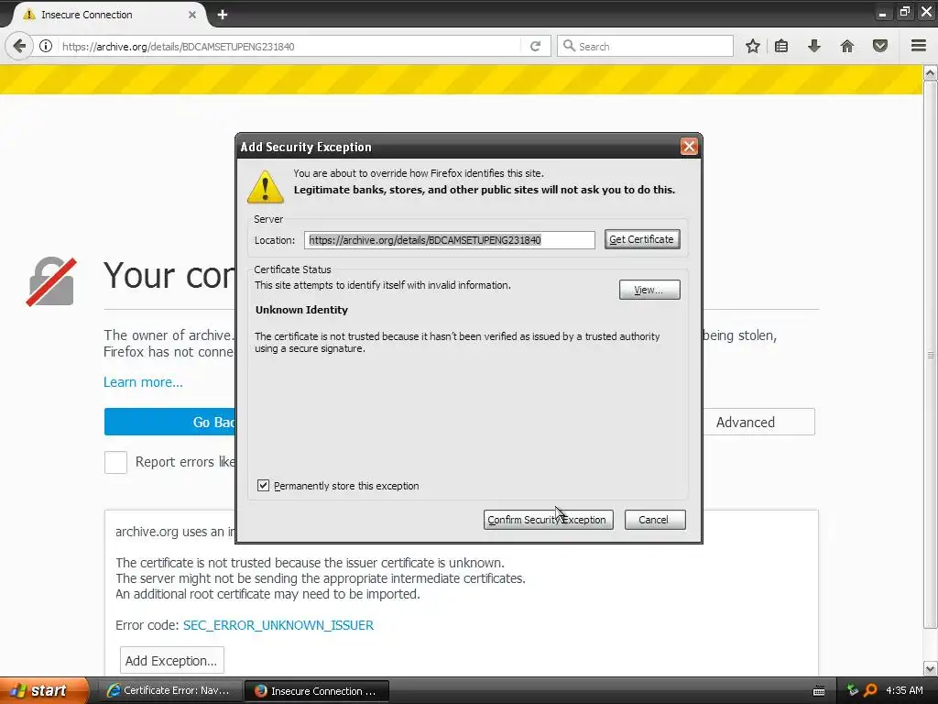Bookmark this page with the star icon

click(753, 46)
